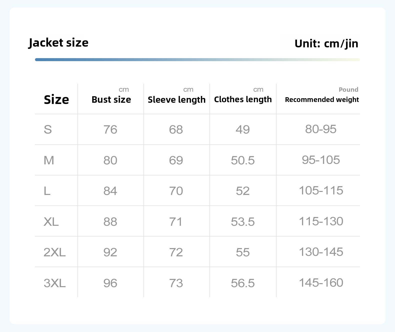Select the Bust size column header
Image resolution: width=395 pixels, height=332 pixels.
pyautogui.click(x=111, y=99)
